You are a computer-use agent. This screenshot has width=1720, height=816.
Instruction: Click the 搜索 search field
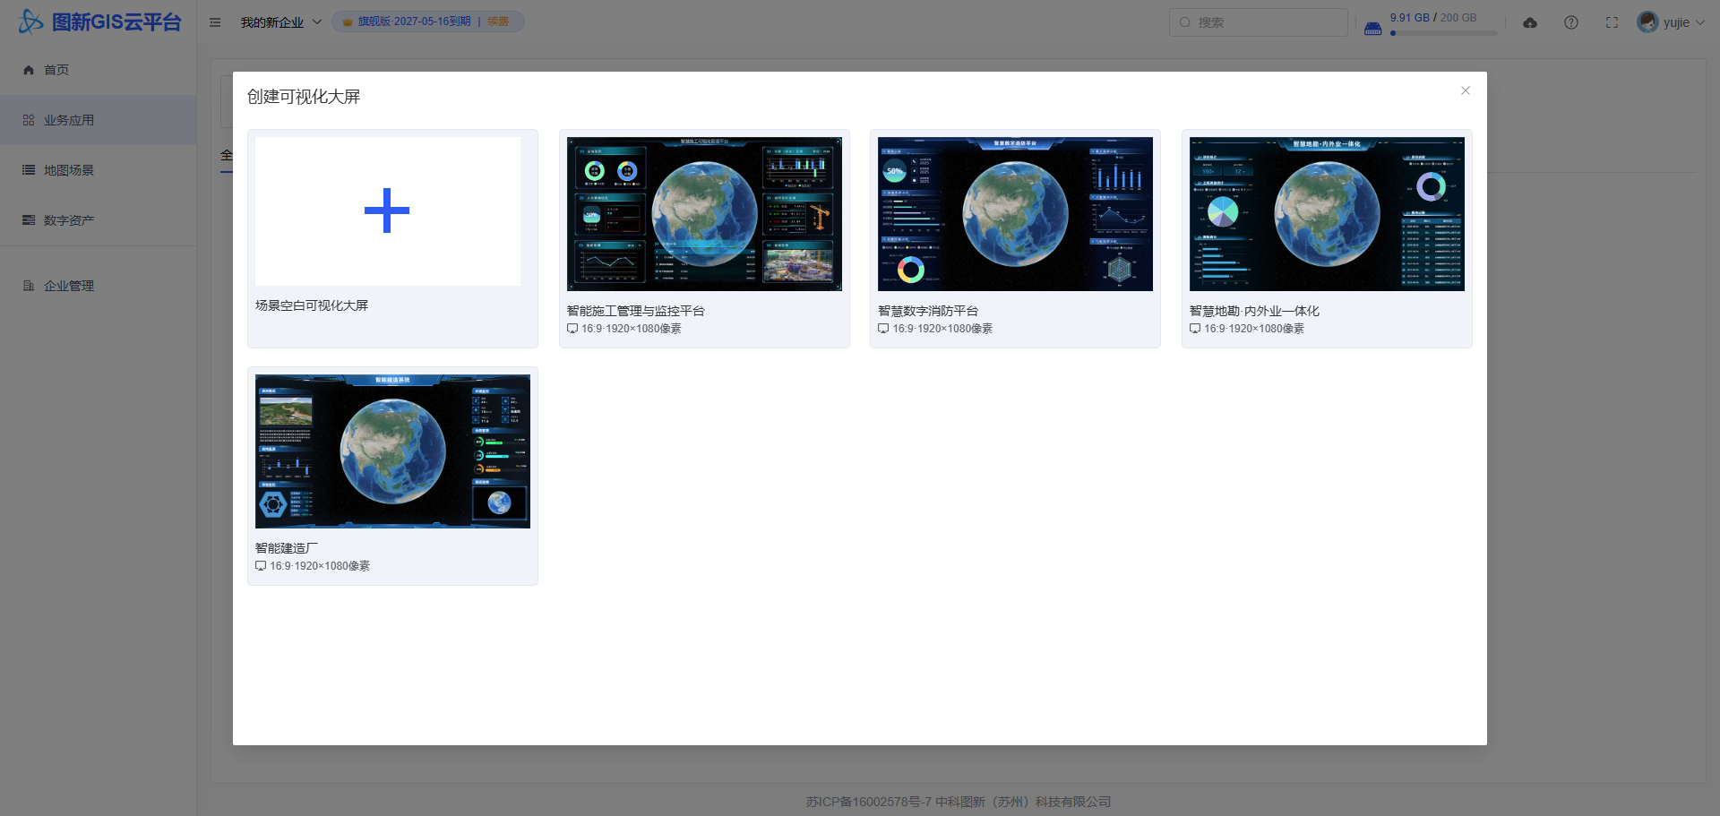pos(1258,22)
